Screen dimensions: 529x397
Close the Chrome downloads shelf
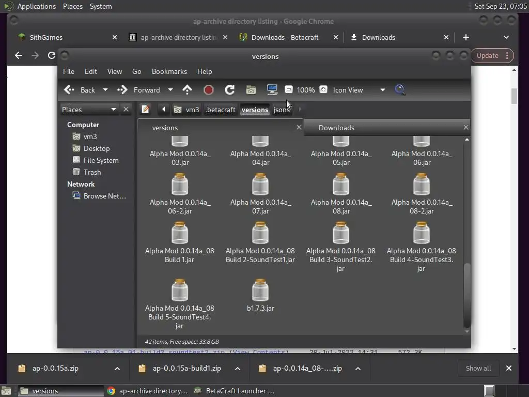(x=509, y=368)
